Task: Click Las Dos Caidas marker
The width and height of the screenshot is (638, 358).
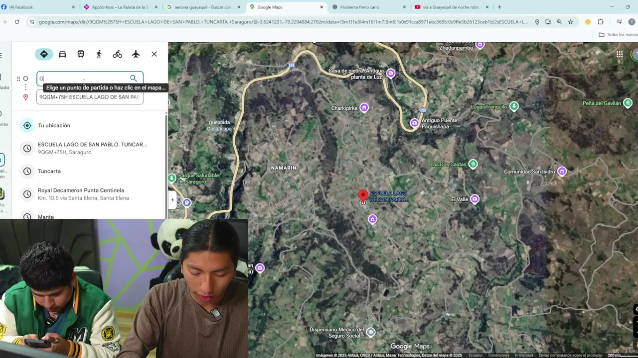Action: pyautogui.click(x=473, y=164)
